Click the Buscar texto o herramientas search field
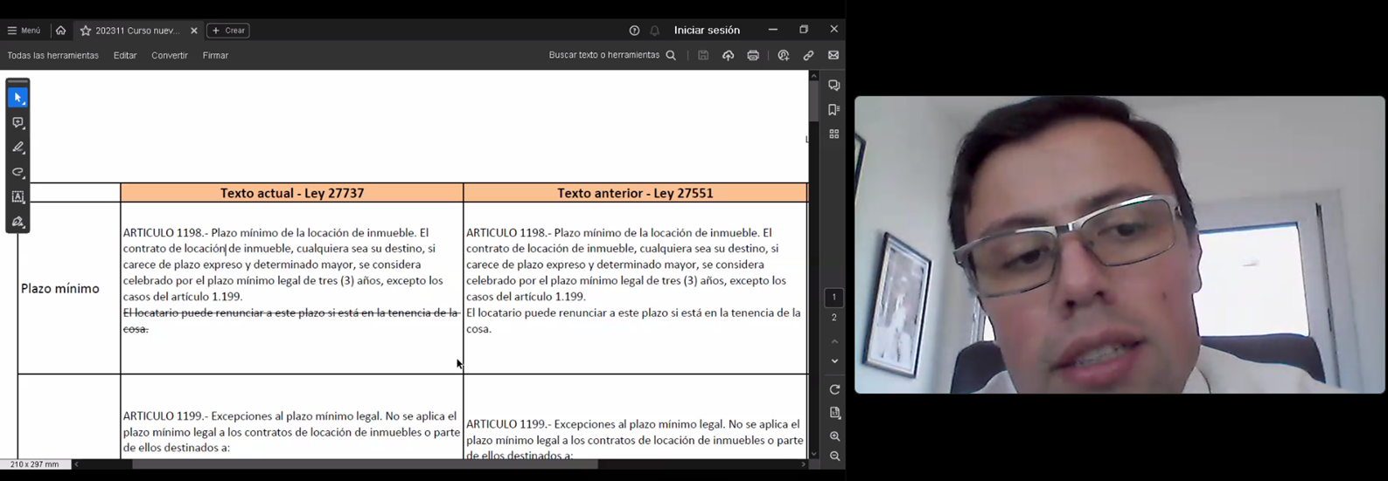 (x=612, y=55)
